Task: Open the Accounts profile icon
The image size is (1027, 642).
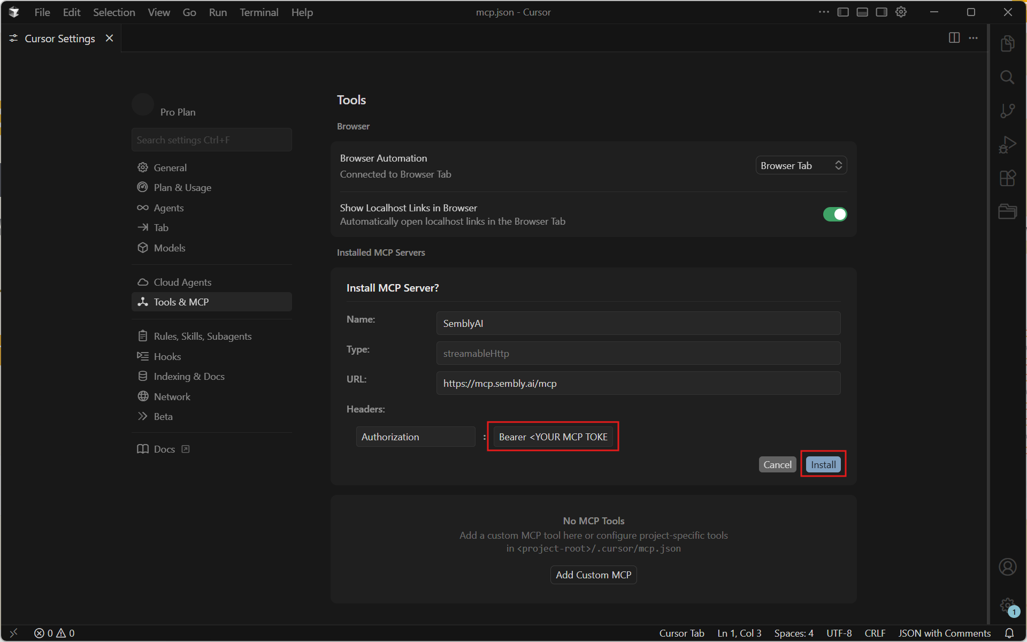Action: [x=1007, y=567]
